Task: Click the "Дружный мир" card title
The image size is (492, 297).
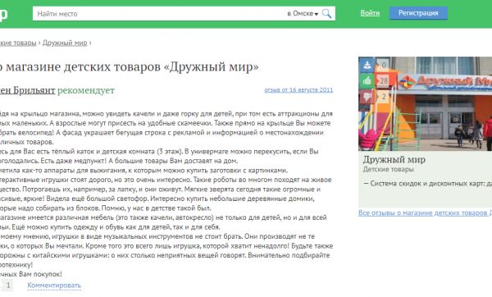Action: (394, 159)
